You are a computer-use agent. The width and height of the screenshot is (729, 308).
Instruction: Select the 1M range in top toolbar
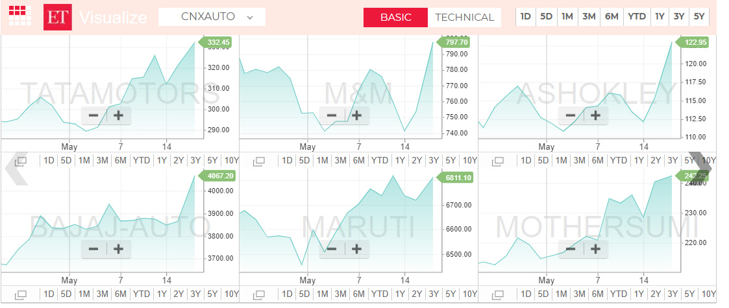pos(567,17)
